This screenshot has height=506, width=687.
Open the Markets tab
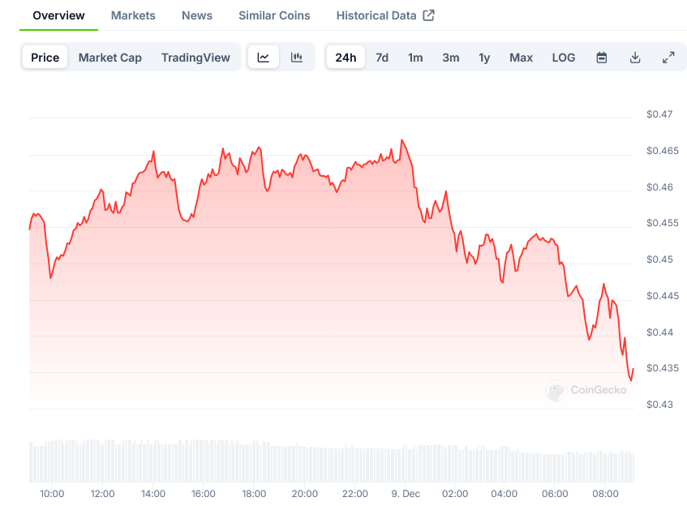click(x=133, y=15)
